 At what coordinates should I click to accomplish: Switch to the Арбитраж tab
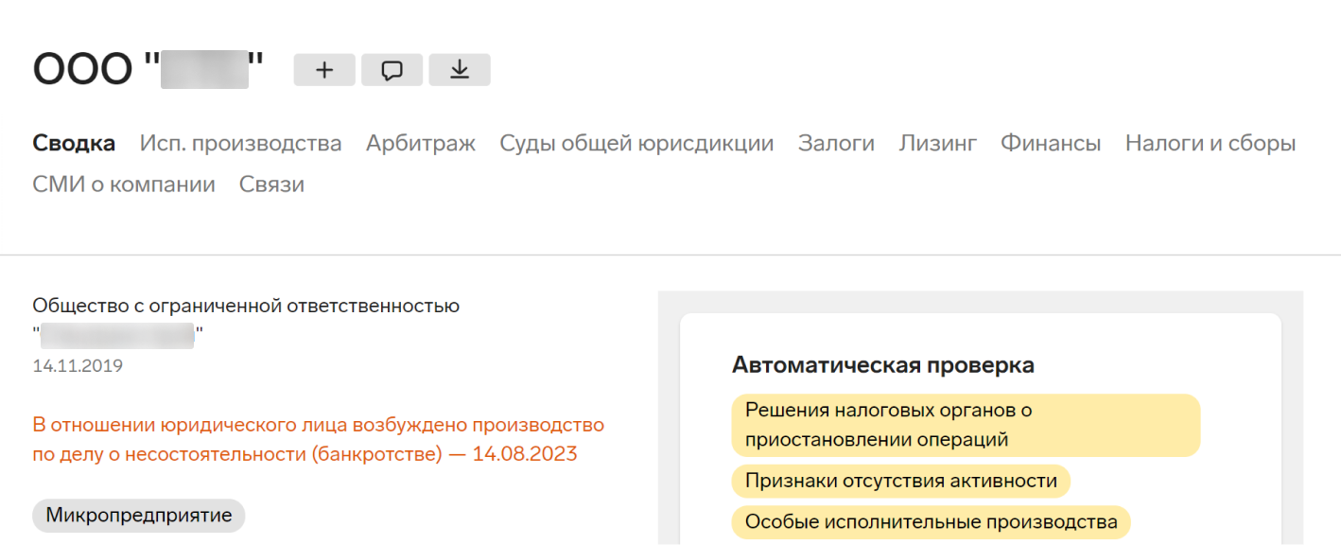pos(421,144)
